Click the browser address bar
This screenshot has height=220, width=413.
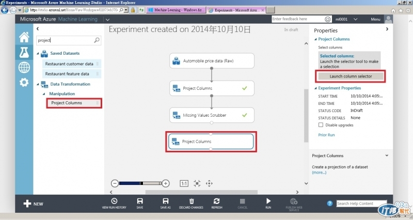click(73, 10)
